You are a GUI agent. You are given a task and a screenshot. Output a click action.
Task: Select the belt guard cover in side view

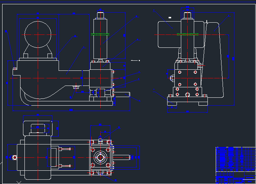[213, 60]
